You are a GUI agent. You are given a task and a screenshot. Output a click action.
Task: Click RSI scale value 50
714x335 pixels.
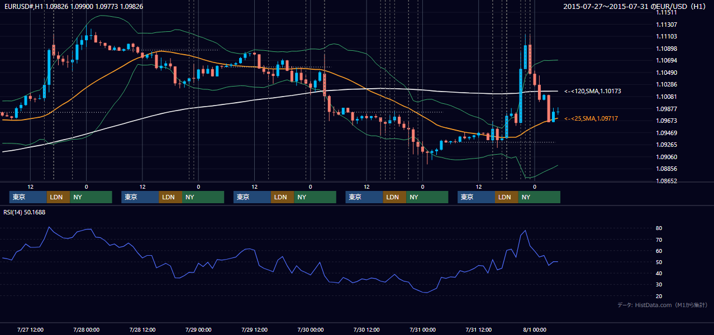pyautogui.click(x=659, y=262)
